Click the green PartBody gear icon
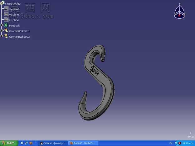 (x=6, y=25)
